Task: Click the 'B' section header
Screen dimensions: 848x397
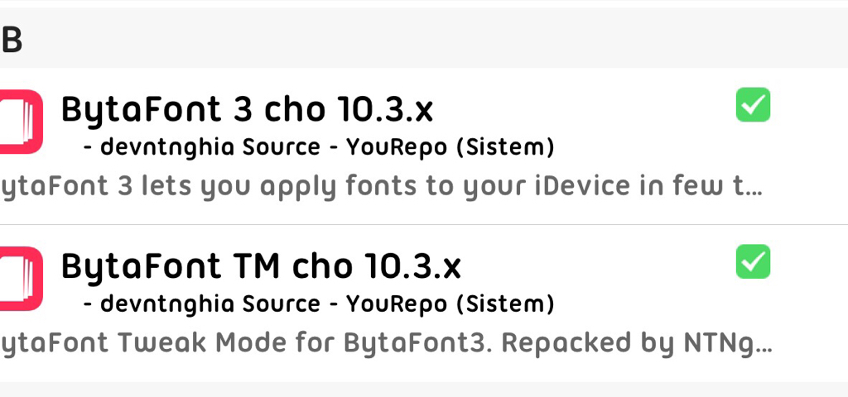Action: tap(12, 40)
